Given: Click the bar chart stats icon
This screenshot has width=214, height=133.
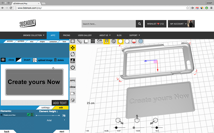Looking at the screenshot, I should click(x=73, y=61).
